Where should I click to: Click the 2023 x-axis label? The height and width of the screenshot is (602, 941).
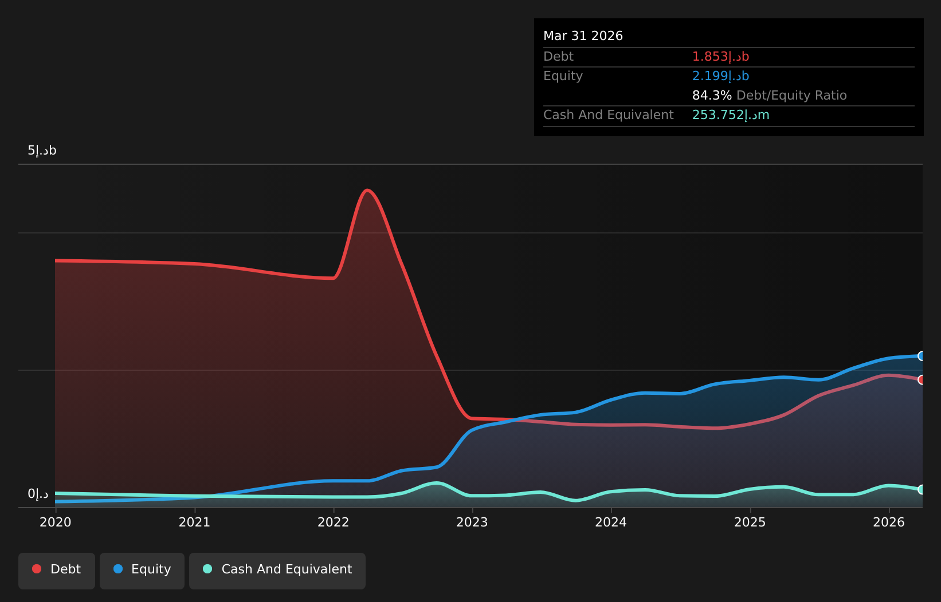[472, 522]
